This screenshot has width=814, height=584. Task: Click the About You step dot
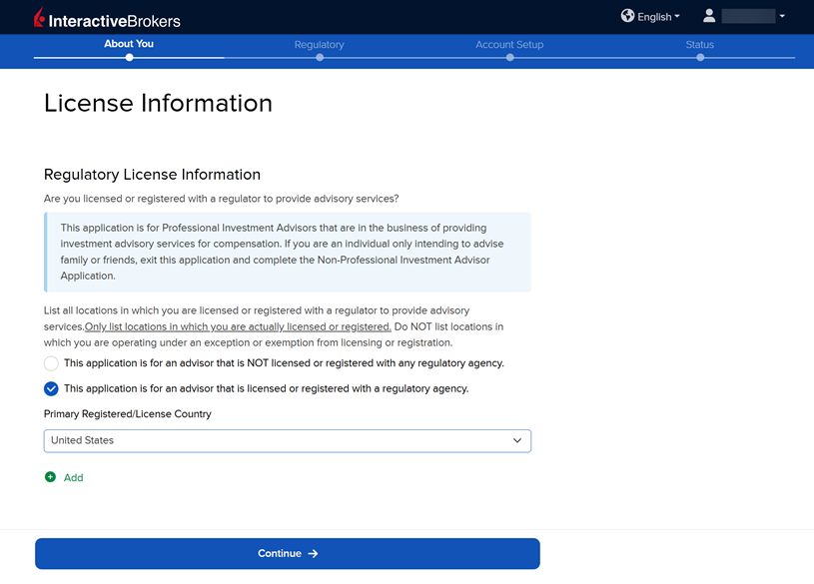tap(129, 57)
